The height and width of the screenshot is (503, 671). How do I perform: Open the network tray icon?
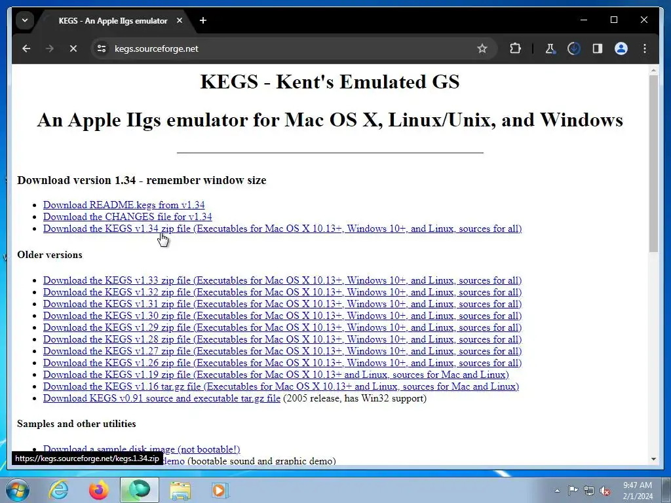(x=589, y=491)
